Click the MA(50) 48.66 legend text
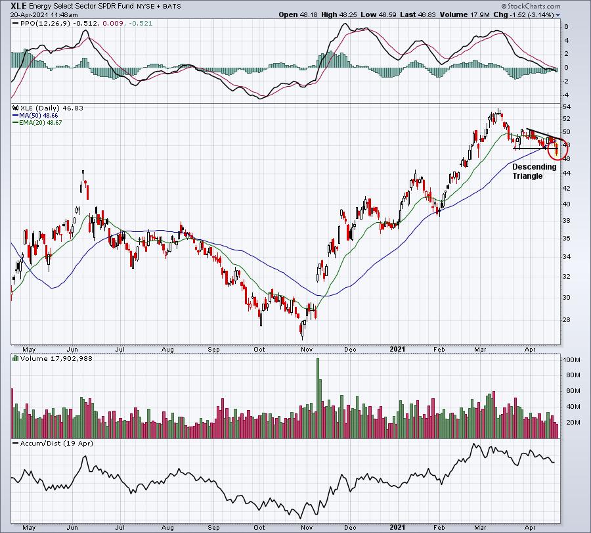Image resolution: width=591 pixels, height=533 pixels. click(39, 116)
